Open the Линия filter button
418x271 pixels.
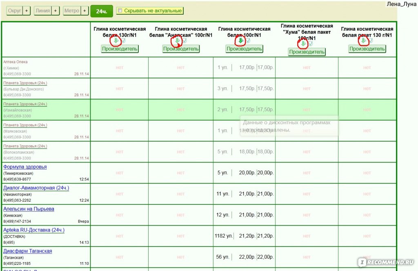[42, 11]
